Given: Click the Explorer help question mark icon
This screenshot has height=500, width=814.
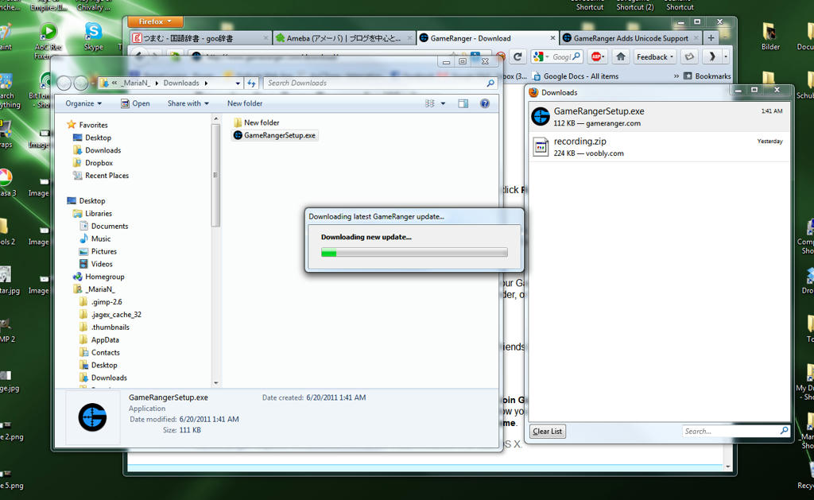Looking at the screenshot, I should 485,103.
